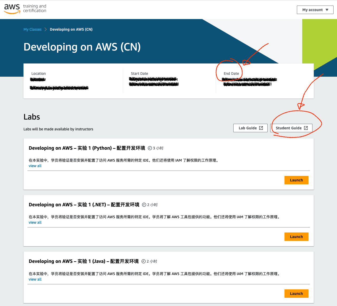This screenshot has width=337, height=306.
Task: Go to My Classes breadcrumb link
Action: [32, 29]
